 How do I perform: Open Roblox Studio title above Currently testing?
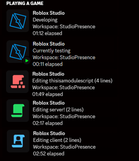(49, 44)
